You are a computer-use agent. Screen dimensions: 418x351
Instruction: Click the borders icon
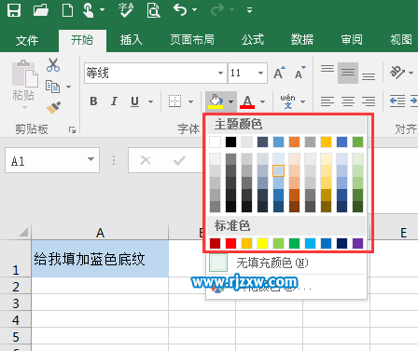[174, 101]
